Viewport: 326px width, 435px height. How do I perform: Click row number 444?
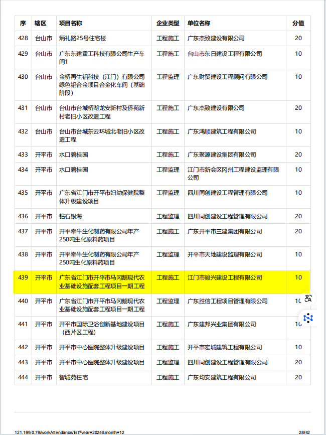pyautogui.click(x=23, y=377)
